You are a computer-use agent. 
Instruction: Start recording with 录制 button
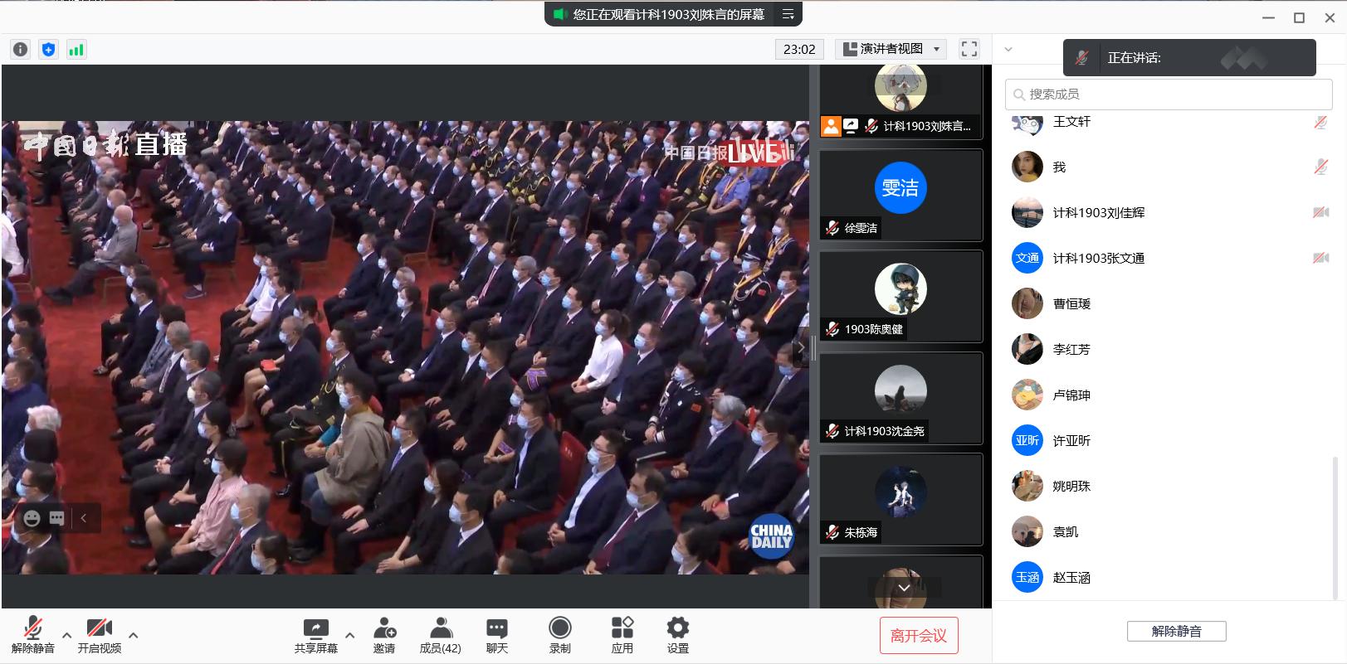(560, 635)
